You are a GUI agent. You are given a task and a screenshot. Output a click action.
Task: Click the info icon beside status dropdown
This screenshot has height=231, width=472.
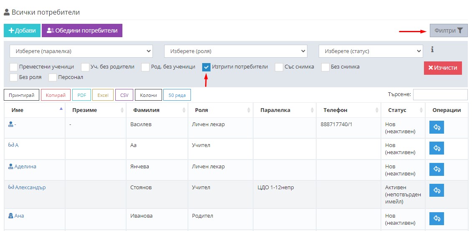pyautogui.click(x=432, y=50)
